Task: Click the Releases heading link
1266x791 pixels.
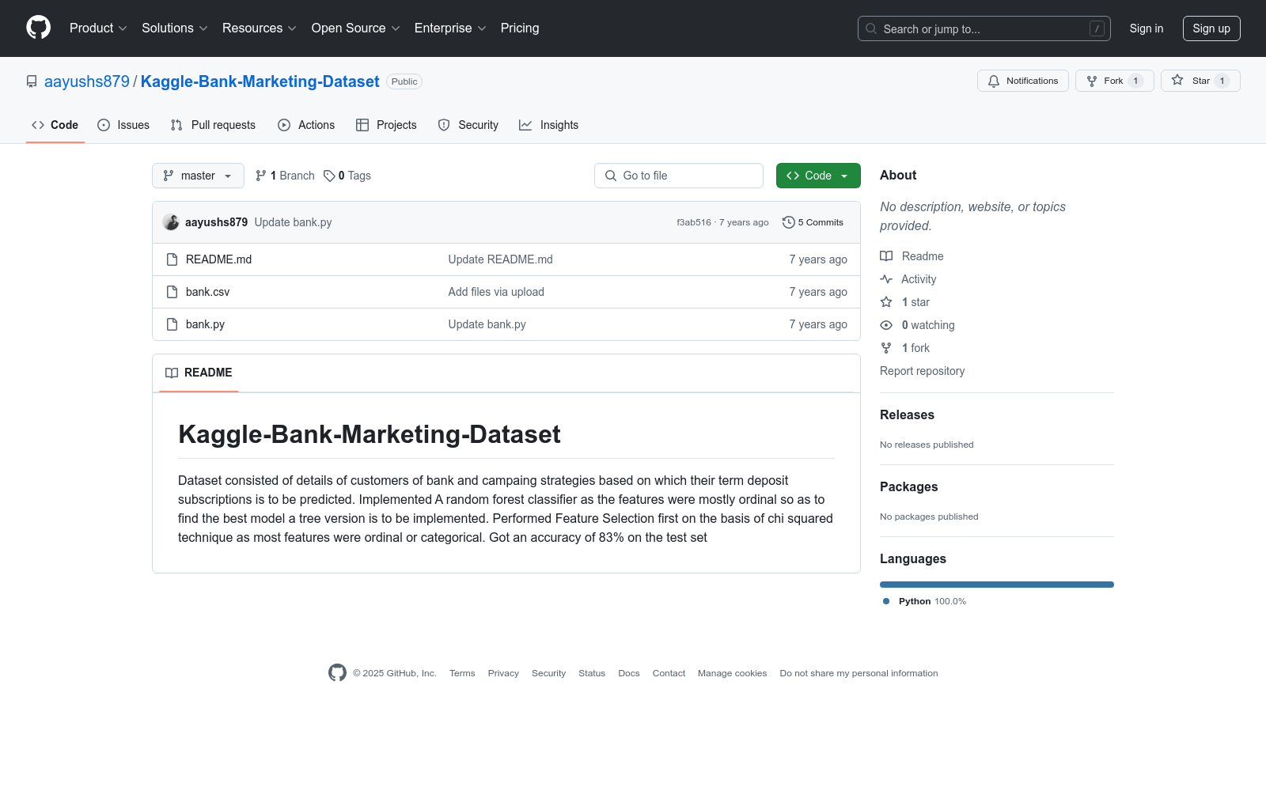Action: coord(907,414)
